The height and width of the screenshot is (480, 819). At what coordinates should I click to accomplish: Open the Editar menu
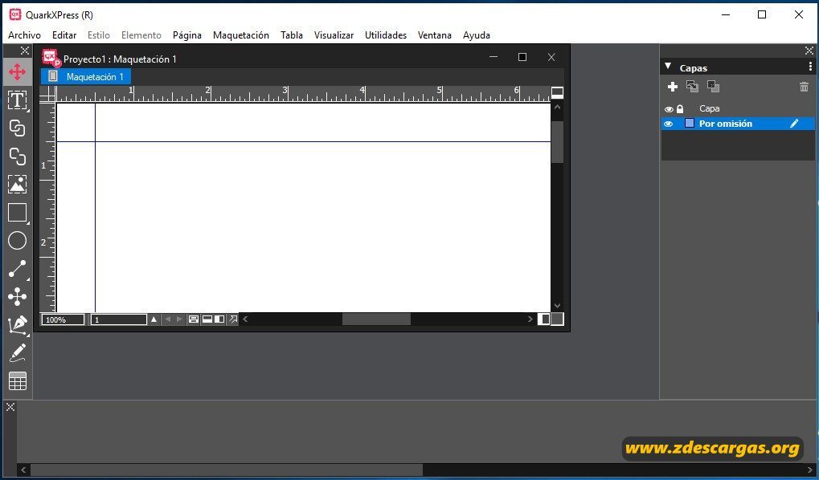(64, 35)
